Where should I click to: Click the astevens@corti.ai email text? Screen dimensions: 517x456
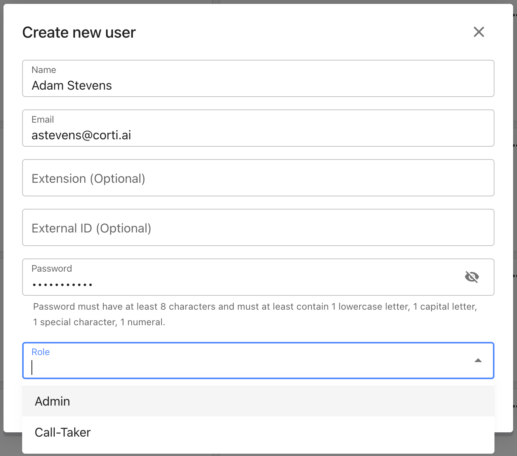point(81,135)
